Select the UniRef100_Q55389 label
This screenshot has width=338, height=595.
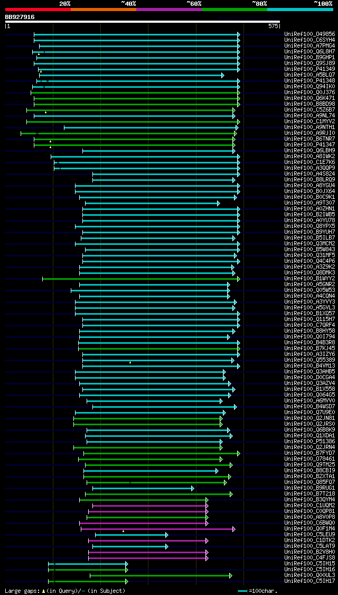click(309, 360)
